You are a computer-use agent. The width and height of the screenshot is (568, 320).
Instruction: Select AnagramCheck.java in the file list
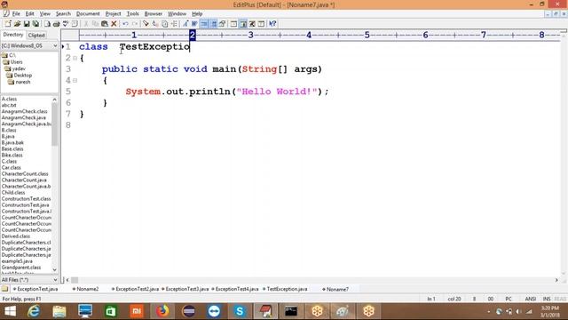[x=24, y=117]
